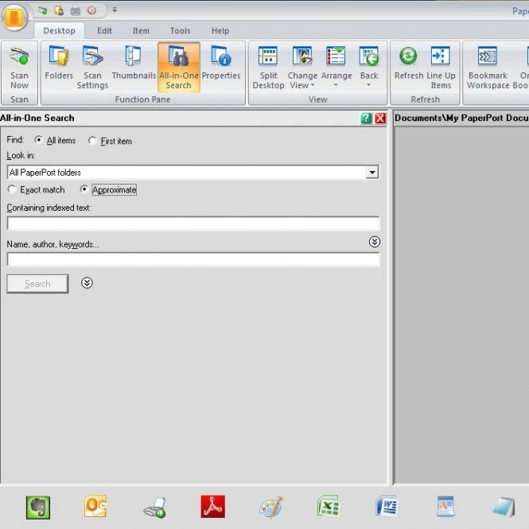This screenshot has height=529, width=529.
Task: Click the printer icon in Send To bar
Action: click(x=155, y=508)
